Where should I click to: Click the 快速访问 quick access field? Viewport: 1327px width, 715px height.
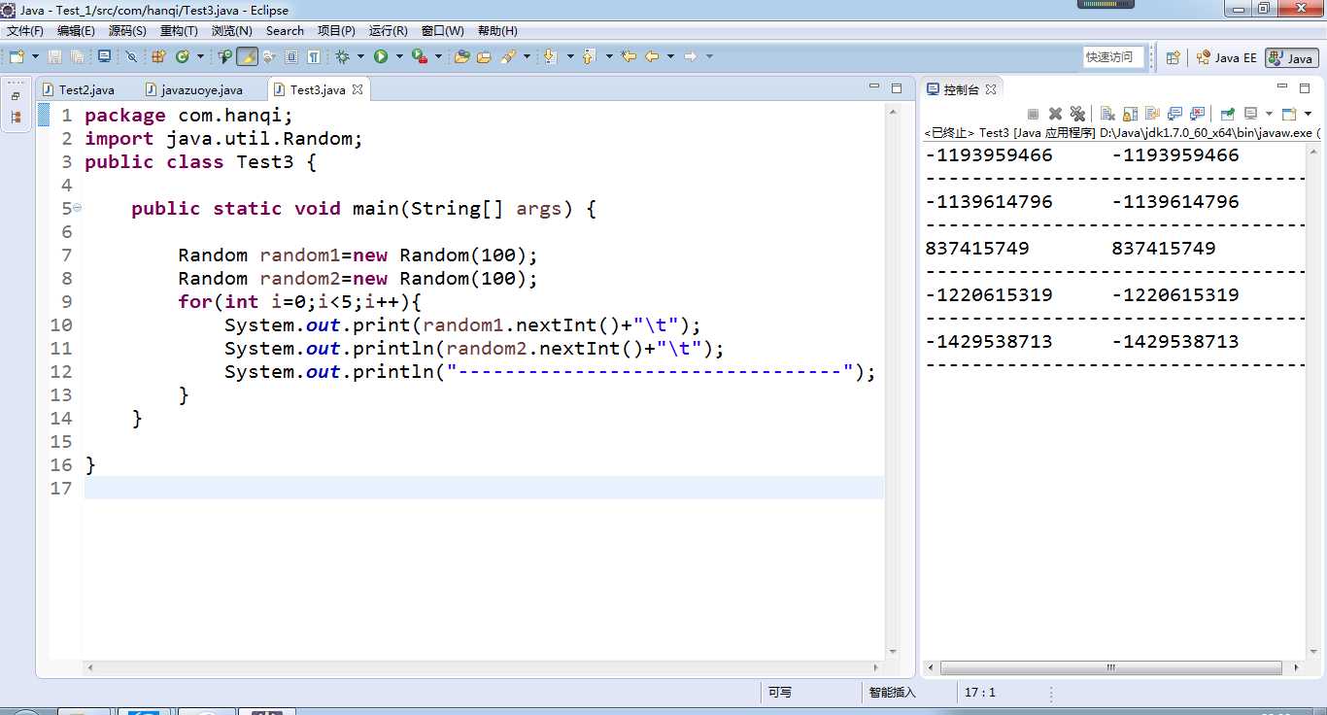tap(1113, 57)
